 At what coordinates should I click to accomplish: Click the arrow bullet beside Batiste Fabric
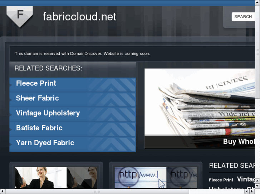[x=11, y=130]
